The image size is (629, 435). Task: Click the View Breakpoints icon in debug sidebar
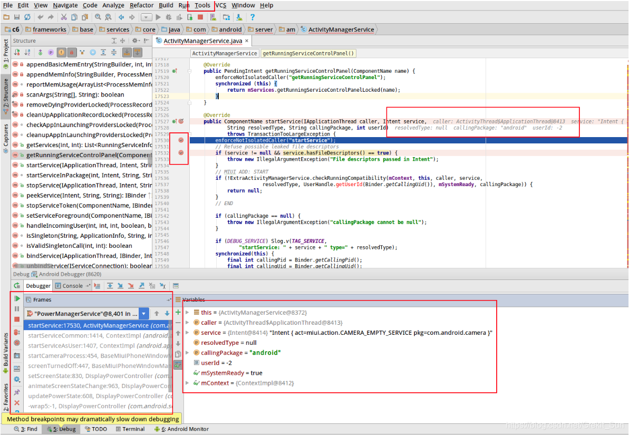tap(17, 332)
